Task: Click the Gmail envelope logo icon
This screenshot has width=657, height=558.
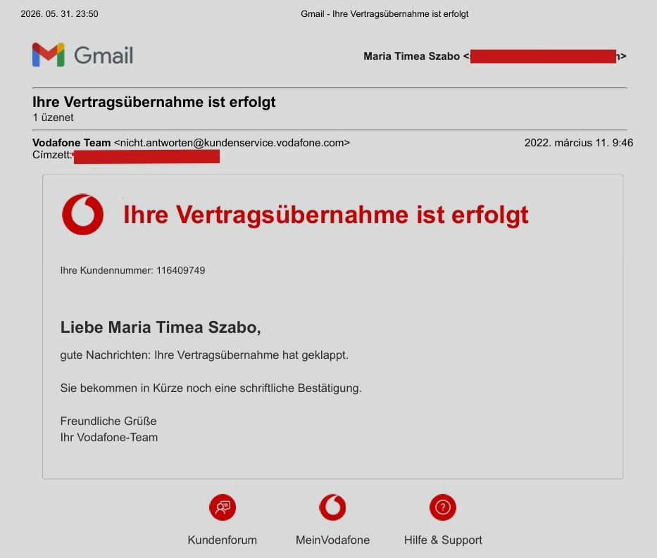Action: (48, 55)
